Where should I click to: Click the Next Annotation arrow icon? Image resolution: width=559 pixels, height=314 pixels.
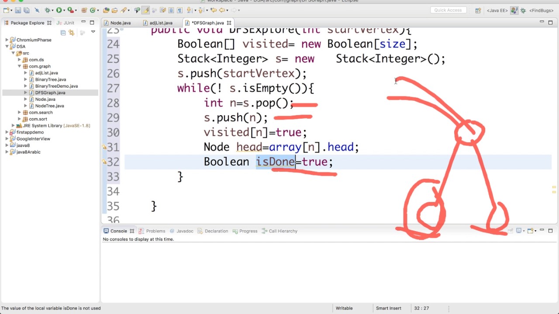point(189,10)
